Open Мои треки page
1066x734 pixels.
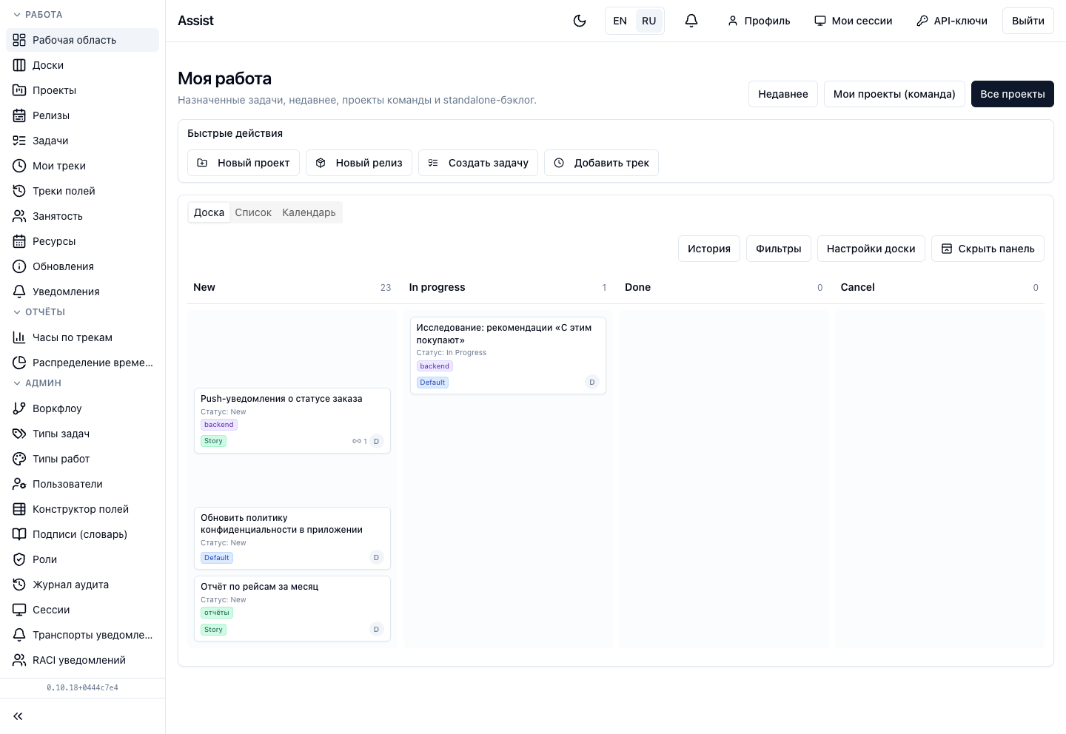click(82, 166)
